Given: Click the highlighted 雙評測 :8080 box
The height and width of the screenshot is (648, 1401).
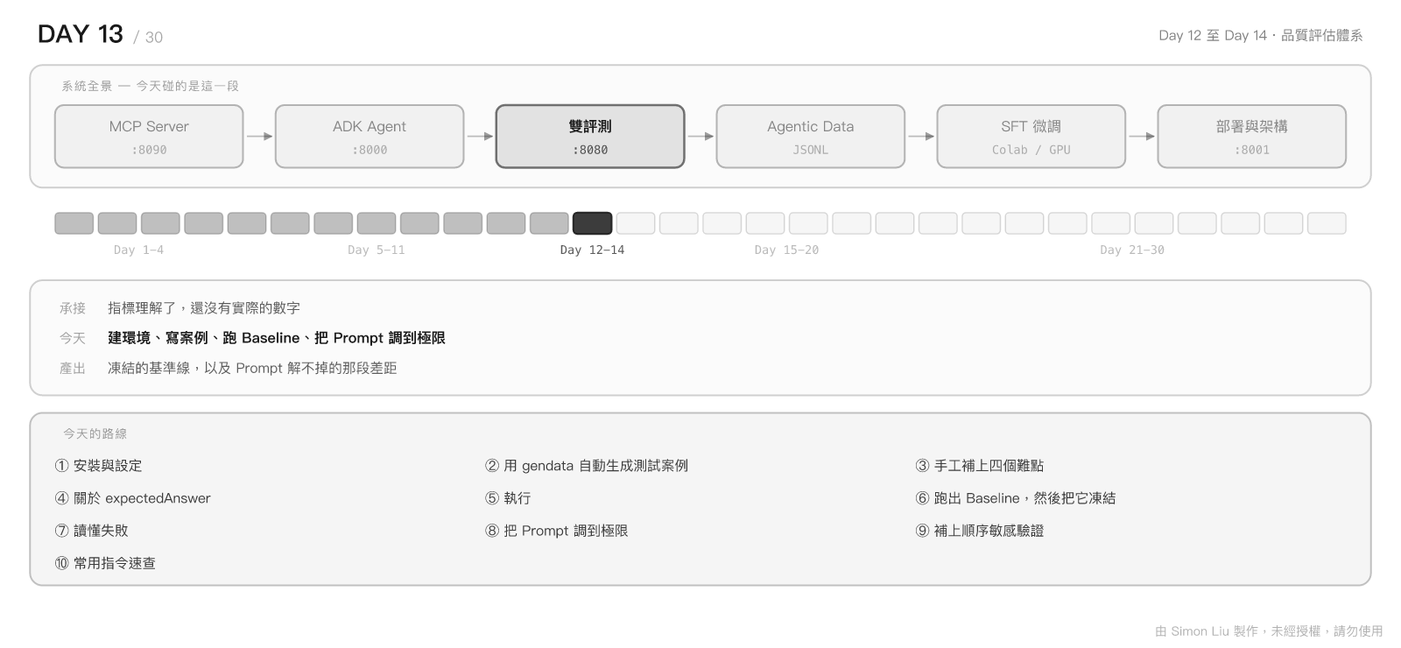Looking at the screenshot, I should (x=590, y=137).
